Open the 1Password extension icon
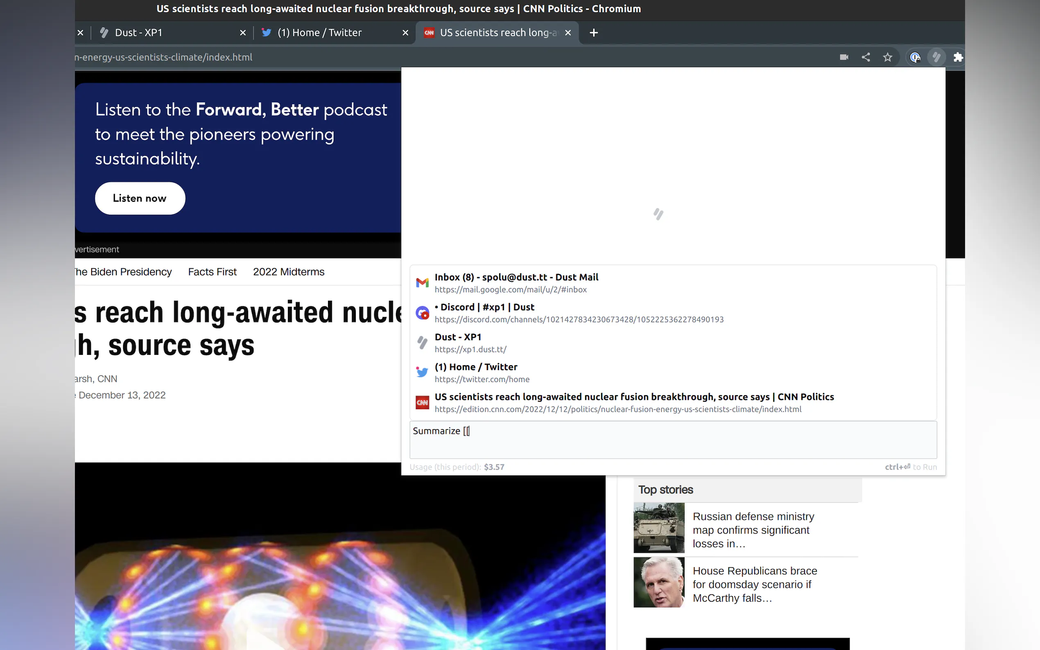The width and height of the screenshot is (1040, 650). [914, 57]
